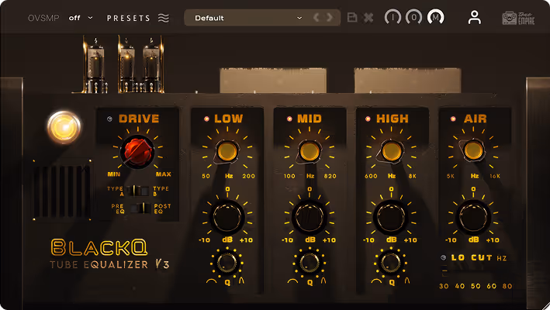Go to the next preset arrow

pyautogui.click(x=330, y=18)
